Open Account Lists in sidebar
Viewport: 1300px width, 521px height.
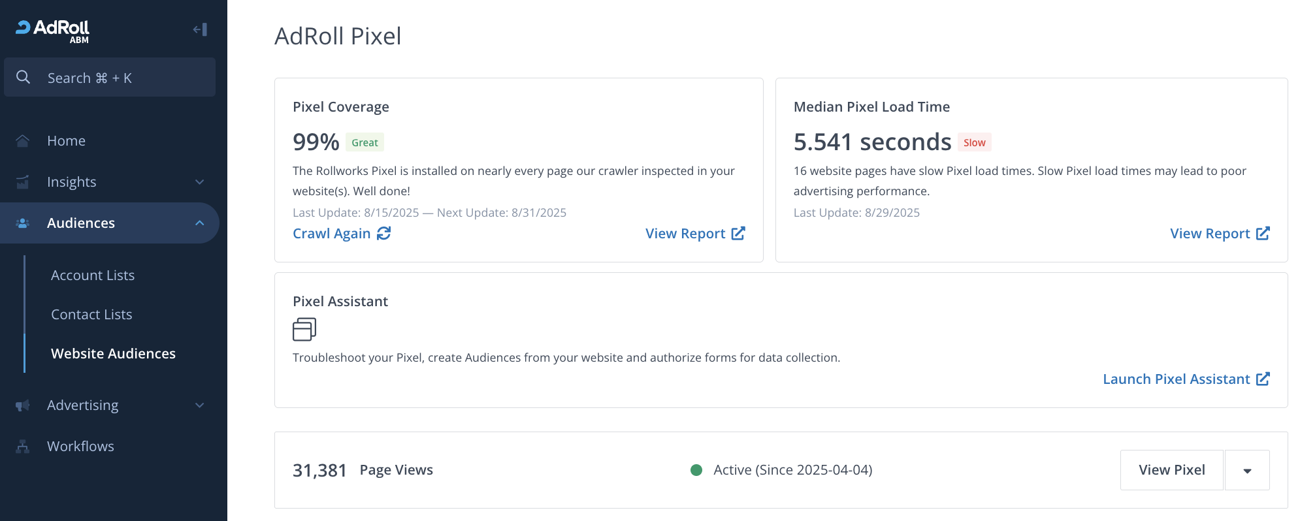pos(93,276)
